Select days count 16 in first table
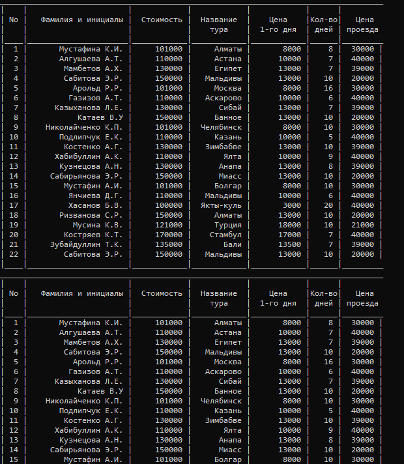The image size is (404, 464). click(328, 88)
